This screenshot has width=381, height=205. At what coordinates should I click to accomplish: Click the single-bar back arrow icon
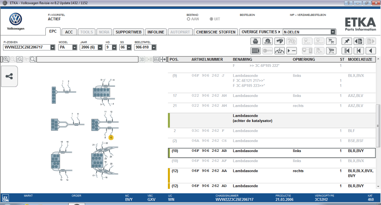point(358,50)
